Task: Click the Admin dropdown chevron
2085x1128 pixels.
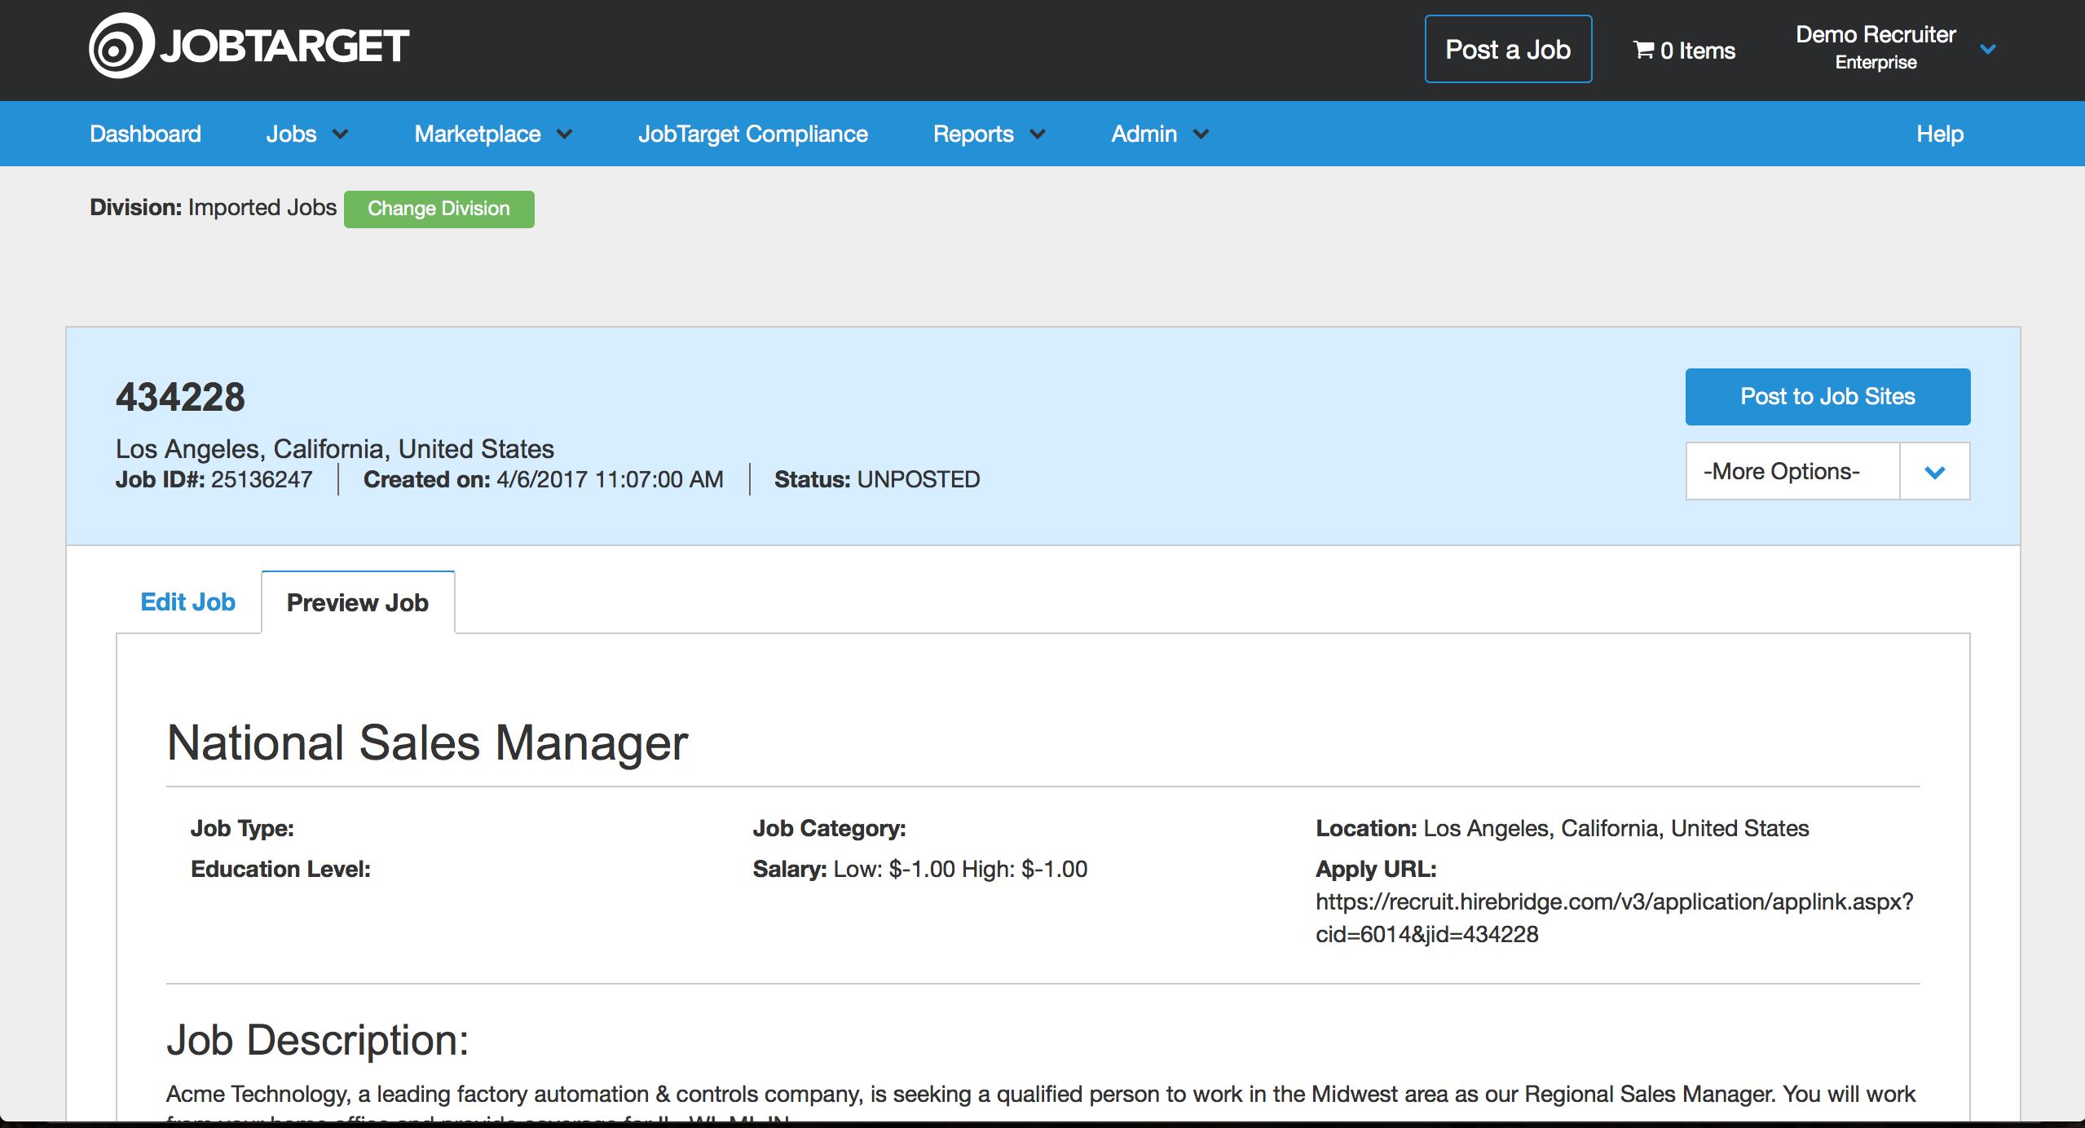Action: click(x=1201, y=134)
